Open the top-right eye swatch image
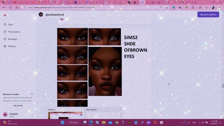 pyautogui.click(x=105, y=37)
